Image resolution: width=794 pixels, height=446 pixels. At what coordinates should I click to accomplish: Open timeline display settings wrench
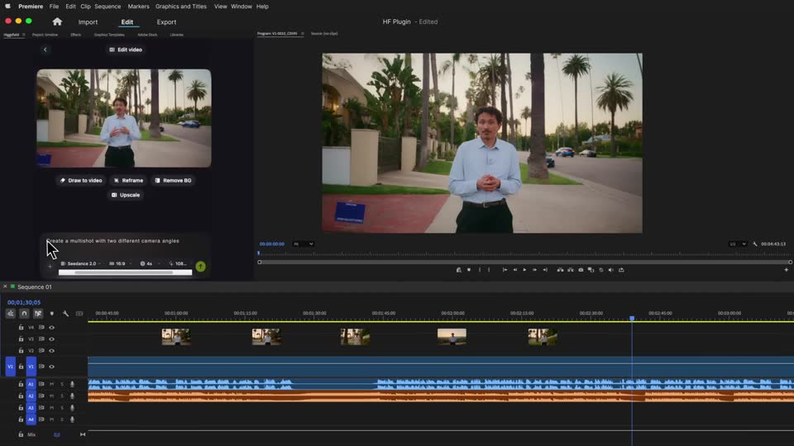(66, 314)
